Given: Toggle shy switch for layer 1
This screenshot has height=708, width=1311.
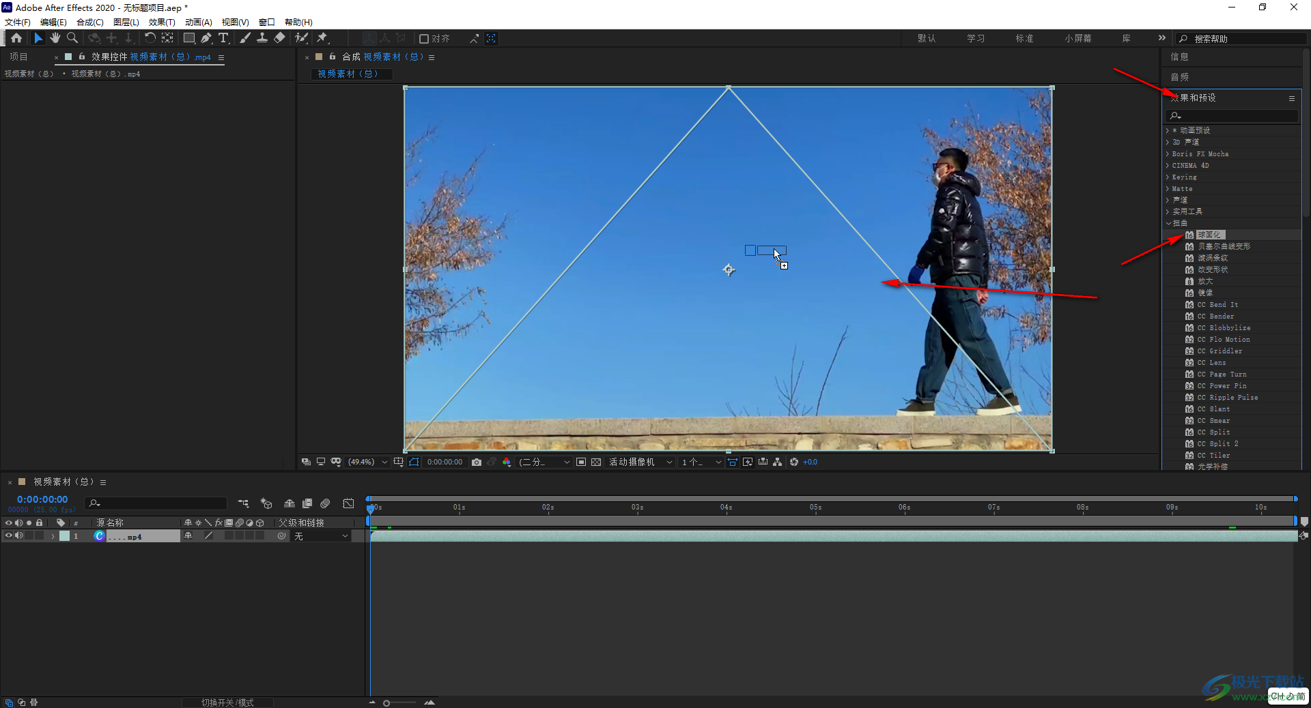Looking at the screenshot, I should (188, 536).
